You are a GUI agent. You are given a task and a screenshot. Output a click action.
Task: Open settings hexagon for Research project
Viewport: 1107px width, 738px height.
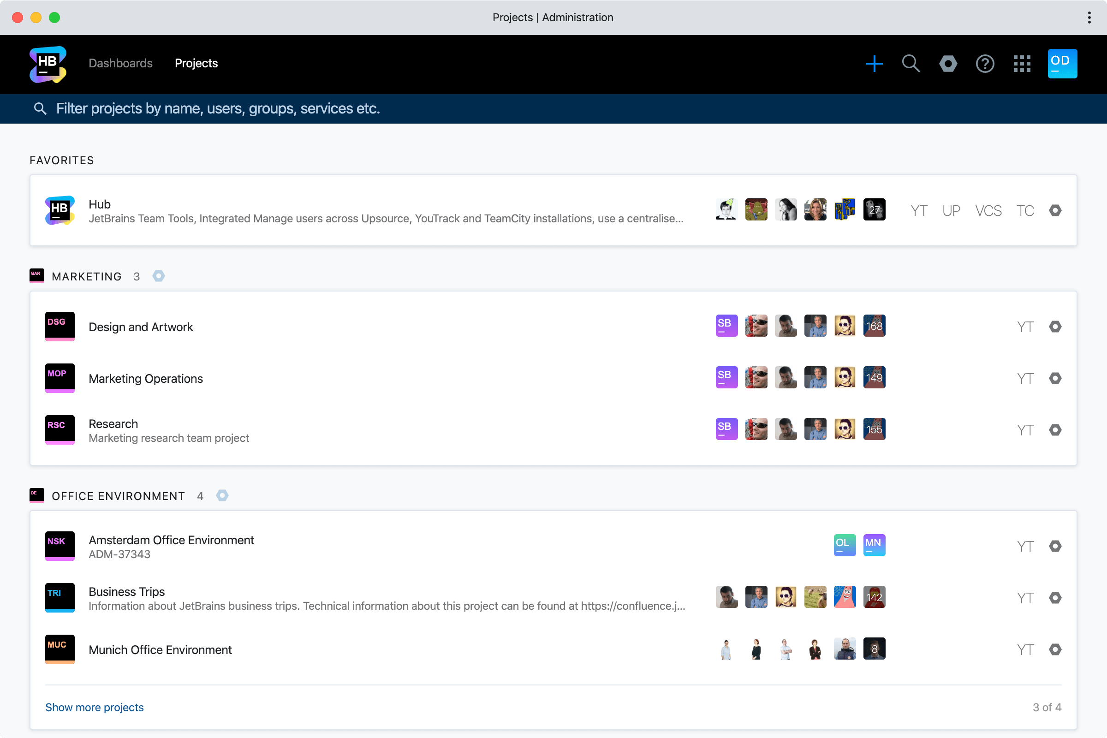pos(1055,430)
